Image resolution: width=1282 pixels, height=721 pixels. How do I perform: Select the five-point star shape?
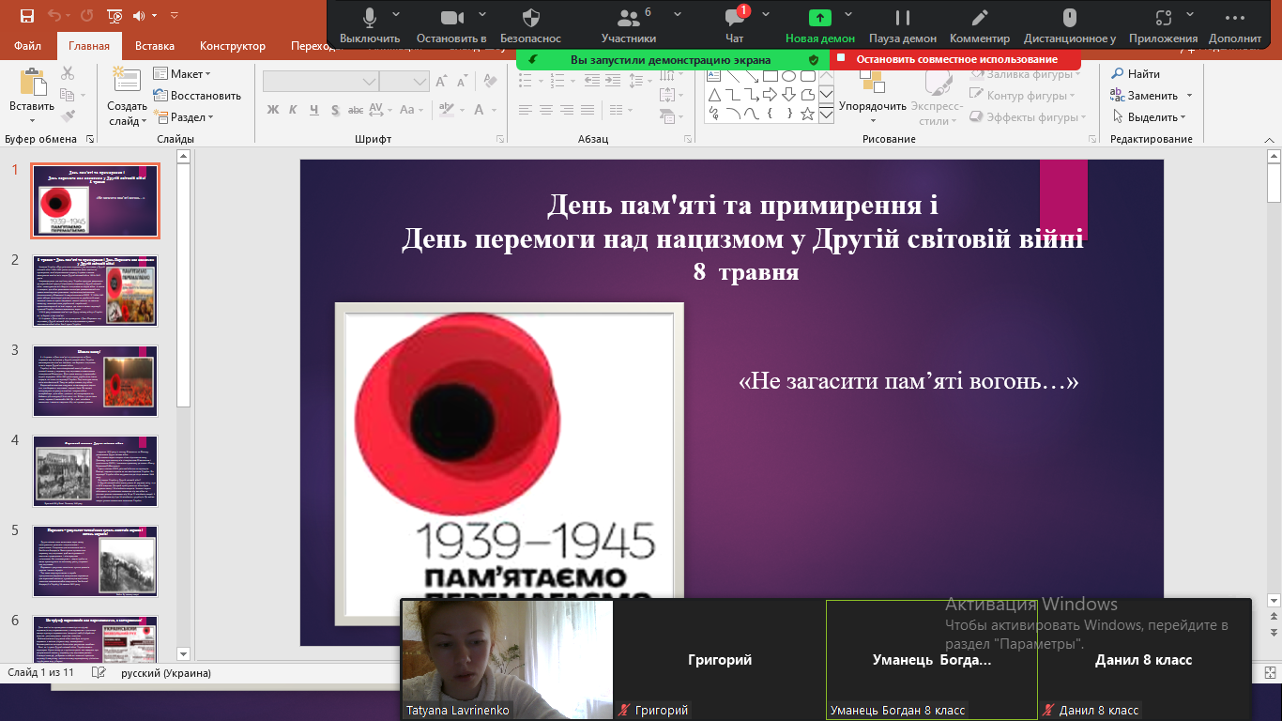pyautogui.click(x=807, y=113)
